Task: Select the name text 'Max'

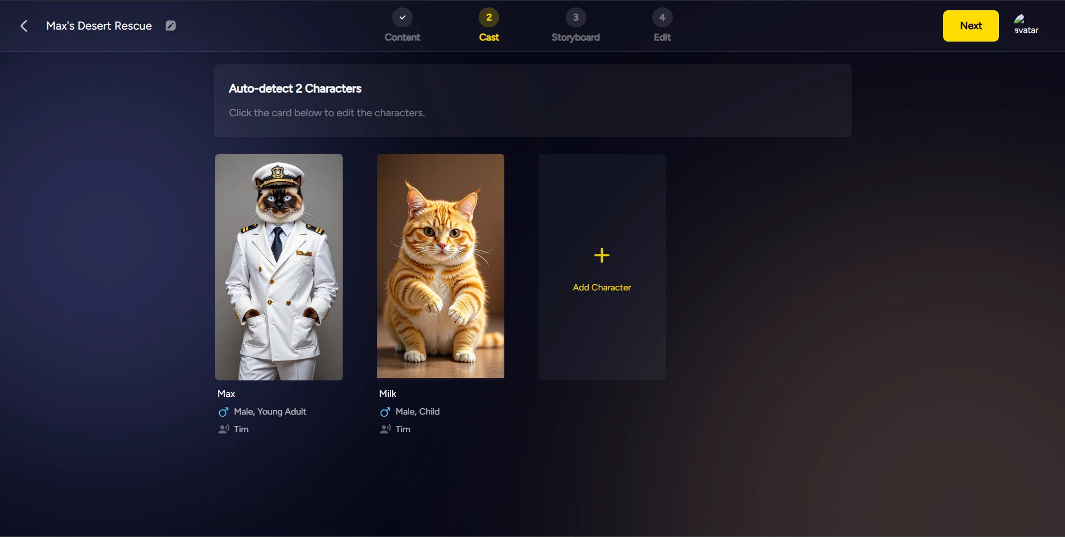Action: point(226,393)
